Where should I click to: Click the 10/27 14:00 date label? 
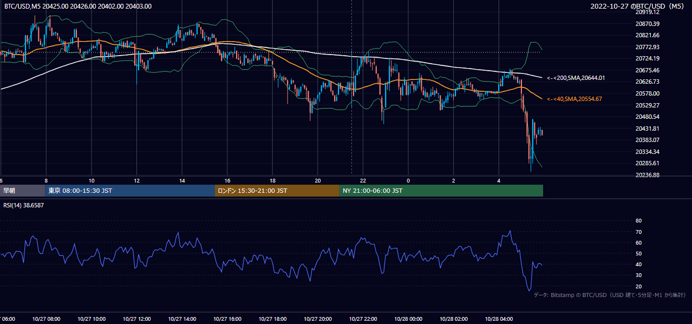point(182,319)
